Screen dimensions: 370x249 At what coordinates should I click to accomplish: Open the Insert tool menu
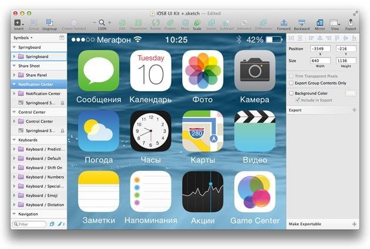(x=18, y=25)
